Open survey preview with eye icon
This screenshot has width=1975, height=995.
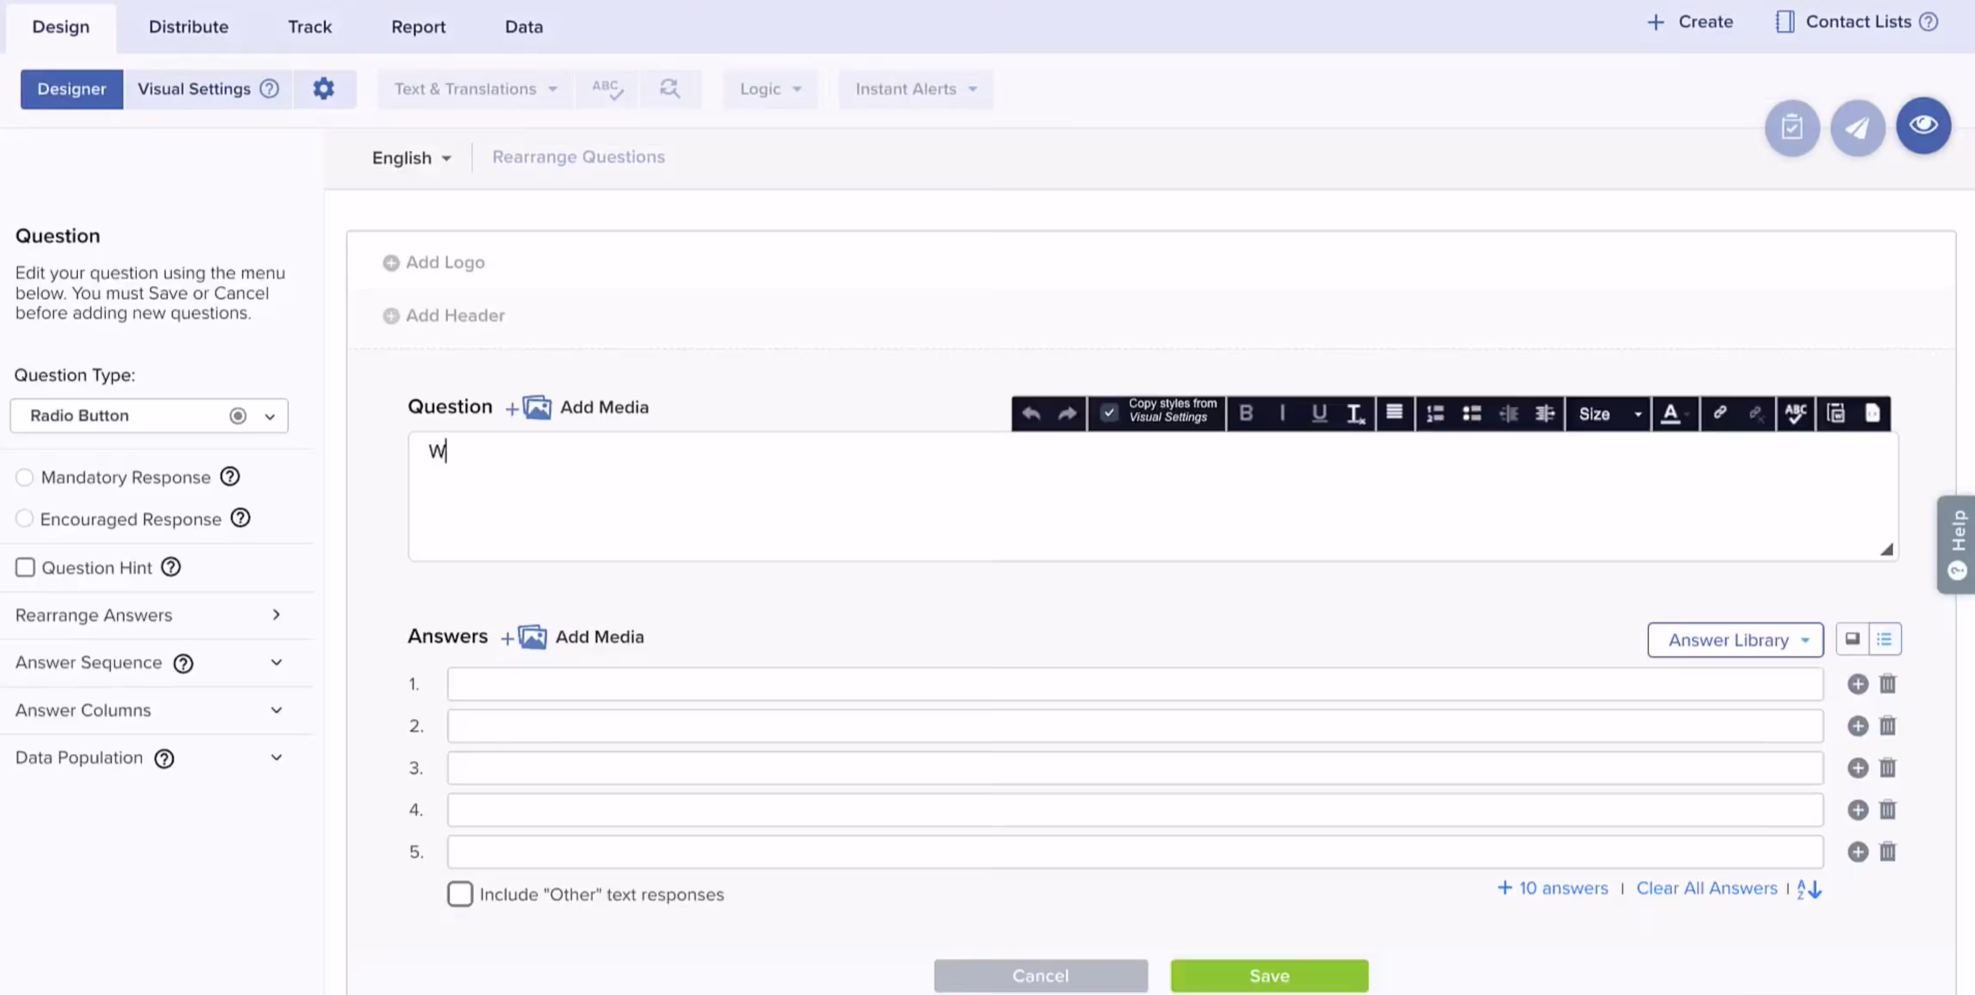point(1923,126)
